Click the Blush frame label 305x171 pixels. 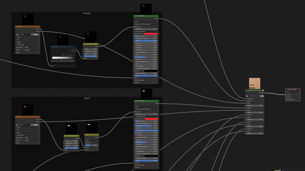pos(87,98)
